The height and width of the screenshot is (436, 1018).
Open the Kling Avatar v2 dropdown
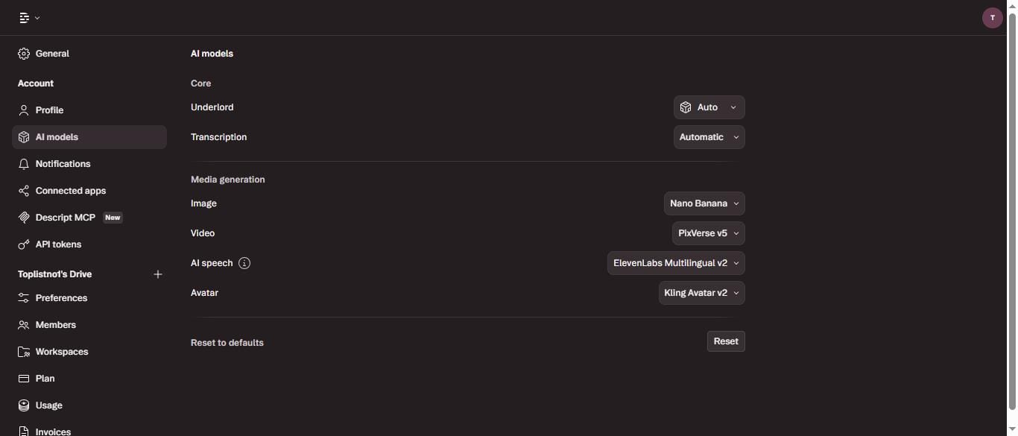coord(701,293)
